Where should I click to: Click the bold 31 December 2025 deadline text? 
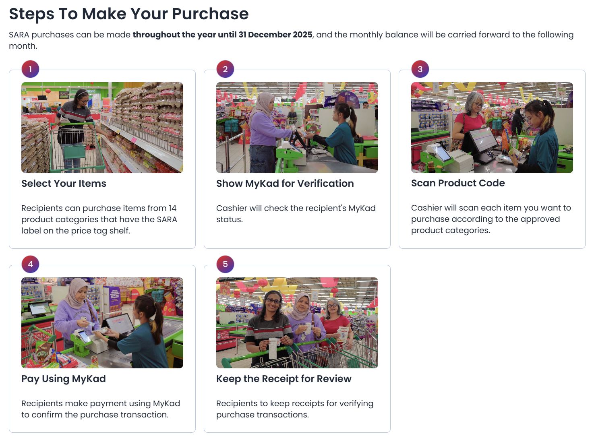(222, 35)
